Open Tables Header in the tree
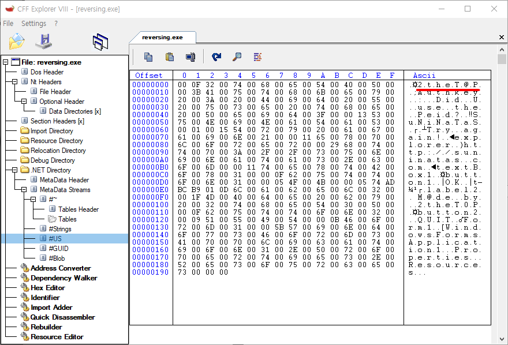The image size is (508, 345). click(79, 209)
